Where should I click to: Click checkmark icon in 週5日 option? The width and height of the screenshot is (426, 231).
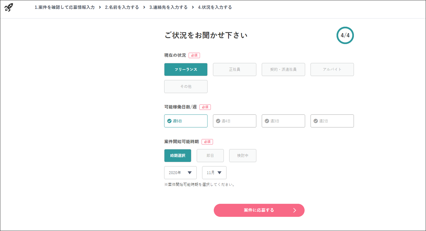(x=169, y=121)
